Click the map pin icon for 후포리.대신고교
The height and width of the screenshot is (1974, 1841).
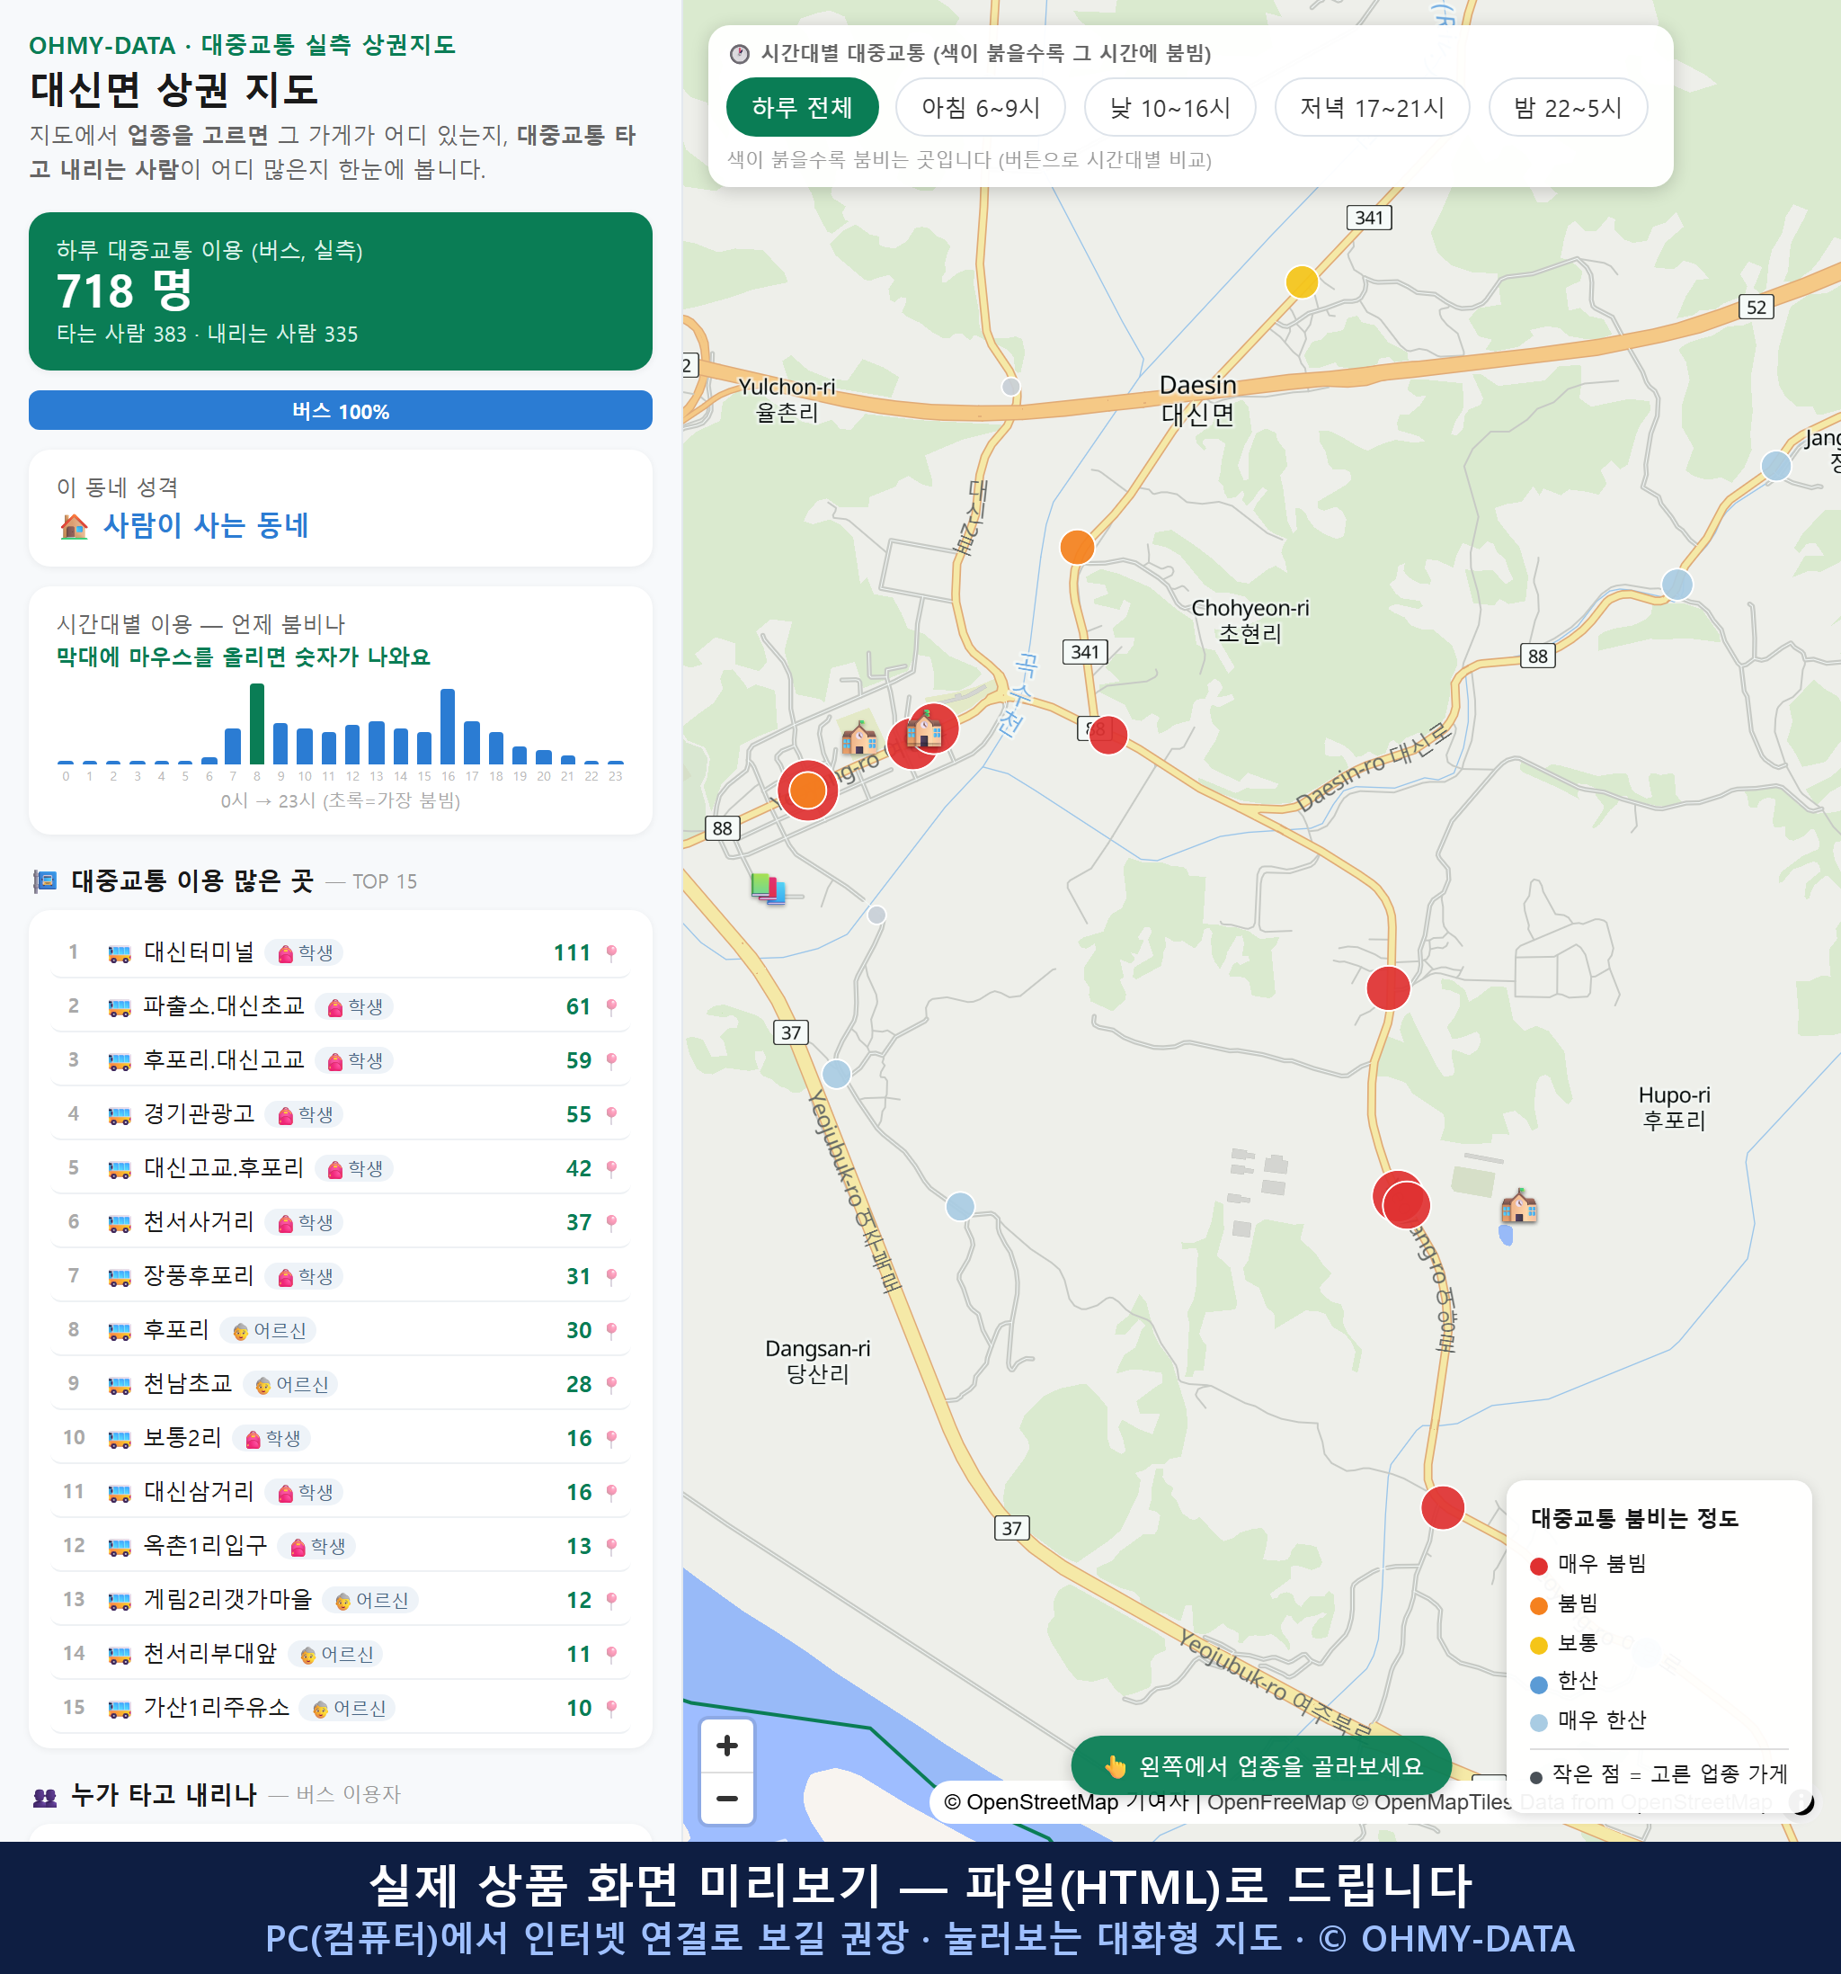click(611, 1060)
